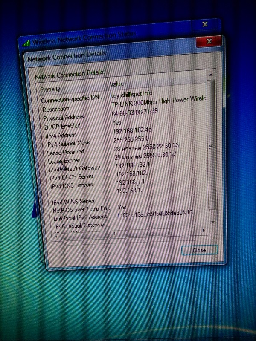Screen dimensions: 256x341
Task: Click the horizontal scrollbar left arrow
Action: coord(57,237)
